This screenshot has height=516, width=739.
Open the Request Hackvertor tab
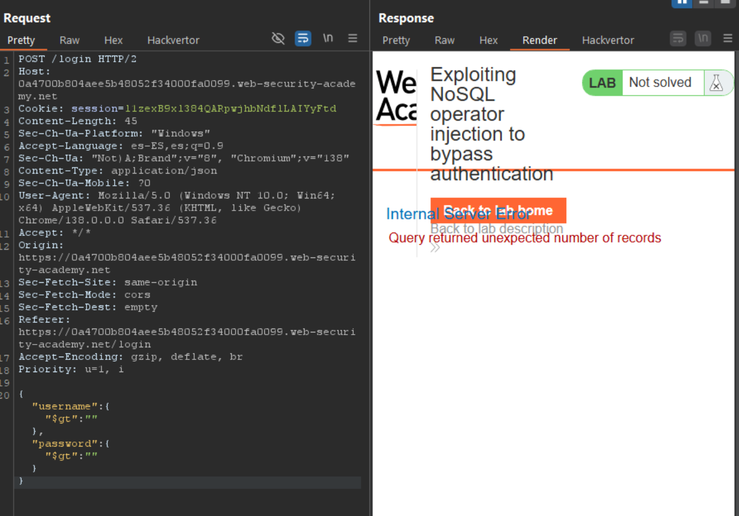point(173,40)
